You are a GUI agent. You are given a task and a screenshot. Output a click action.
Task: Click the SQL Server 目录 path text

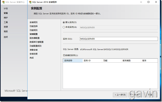[104, 49]
